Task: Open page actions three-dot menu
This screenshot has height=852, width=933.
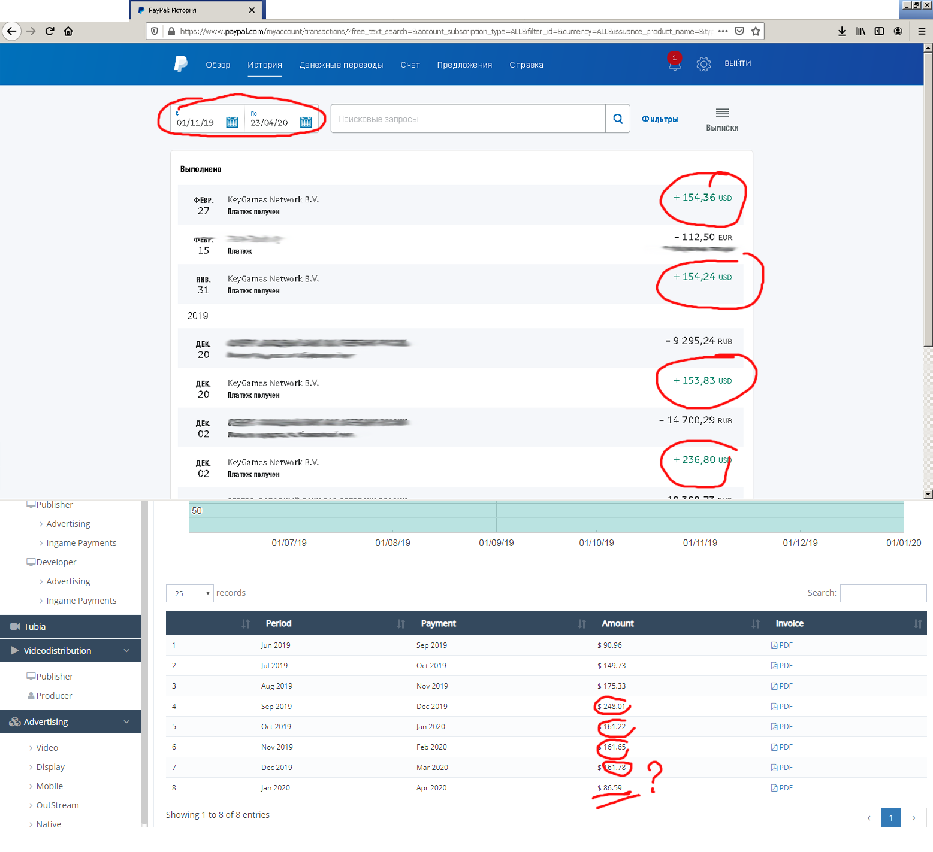Action: pos(723,31)
